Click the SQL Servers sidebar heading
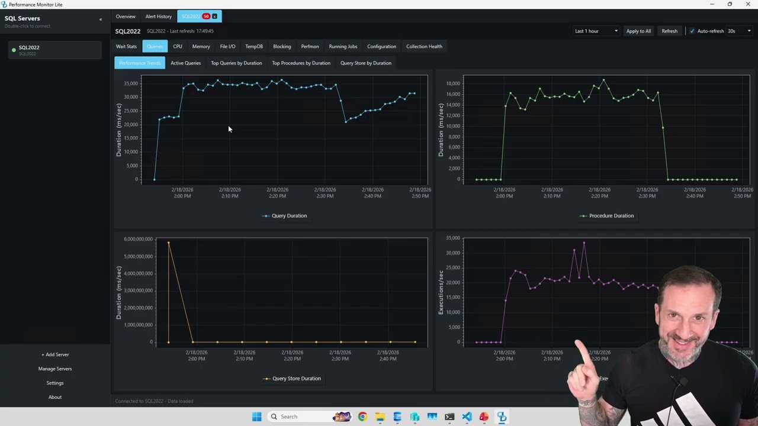Image resolution: width=758 pixels, height=426 pixels. coord(22,18)
